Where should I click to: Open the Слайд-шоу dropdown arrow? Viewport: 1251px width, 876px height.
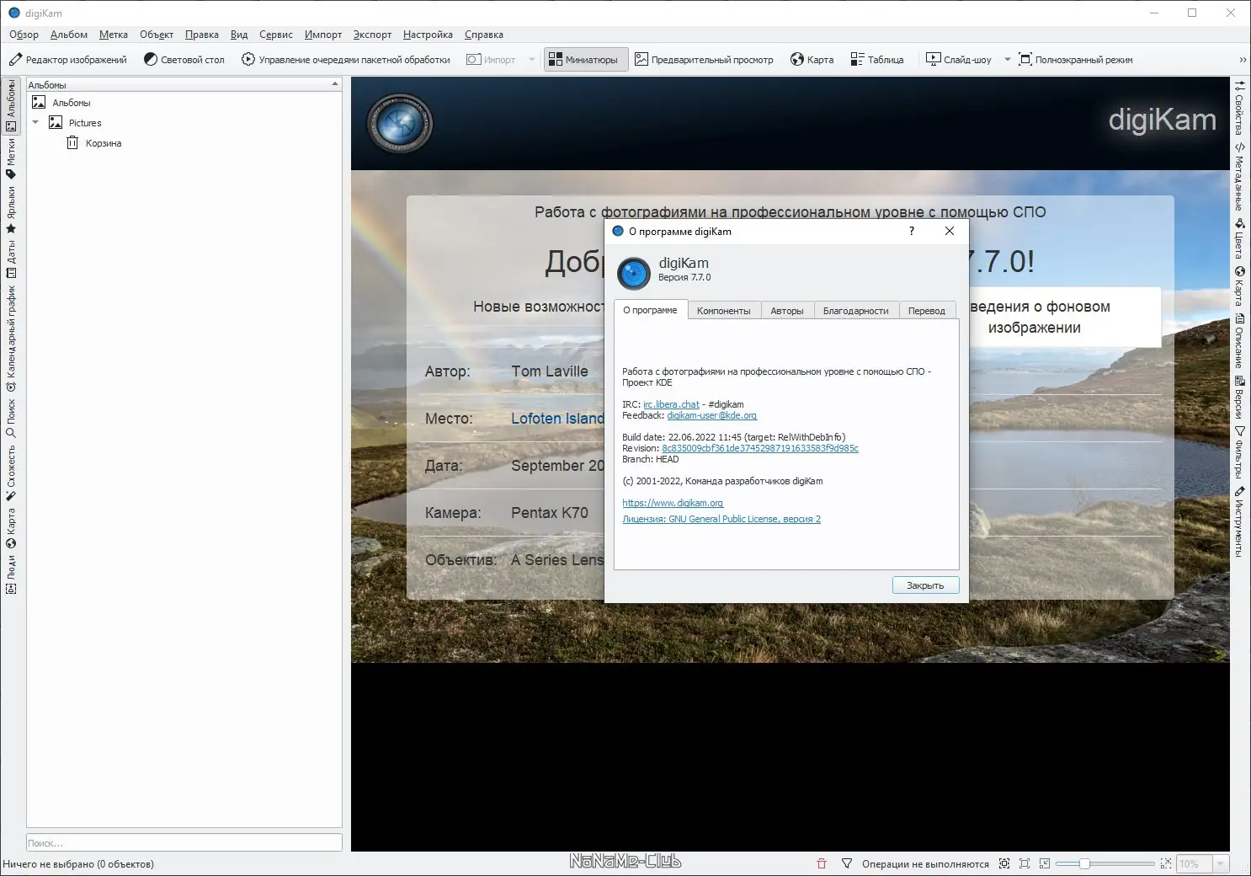pos(1007,60)
